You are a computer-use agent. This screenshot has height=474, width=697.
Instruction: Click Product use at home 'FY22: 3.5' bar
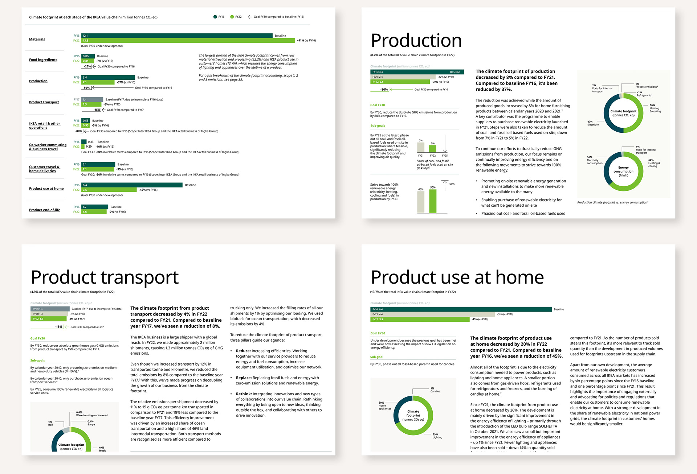[420, 320]
